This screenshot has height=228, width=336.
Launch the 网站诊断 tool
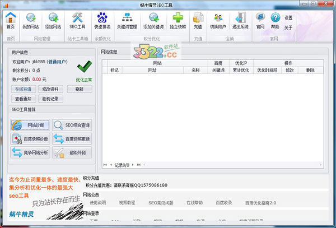tap(30, 125)
